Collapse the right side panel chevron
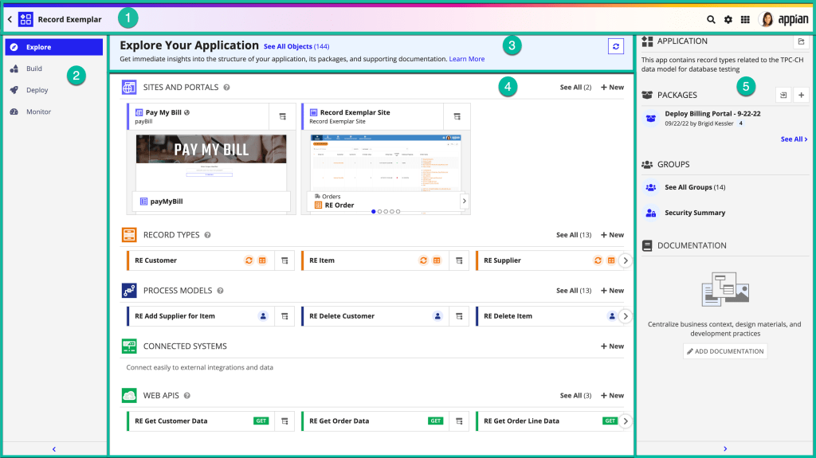This screenshot has width=816, height=458. coord(724,449)
